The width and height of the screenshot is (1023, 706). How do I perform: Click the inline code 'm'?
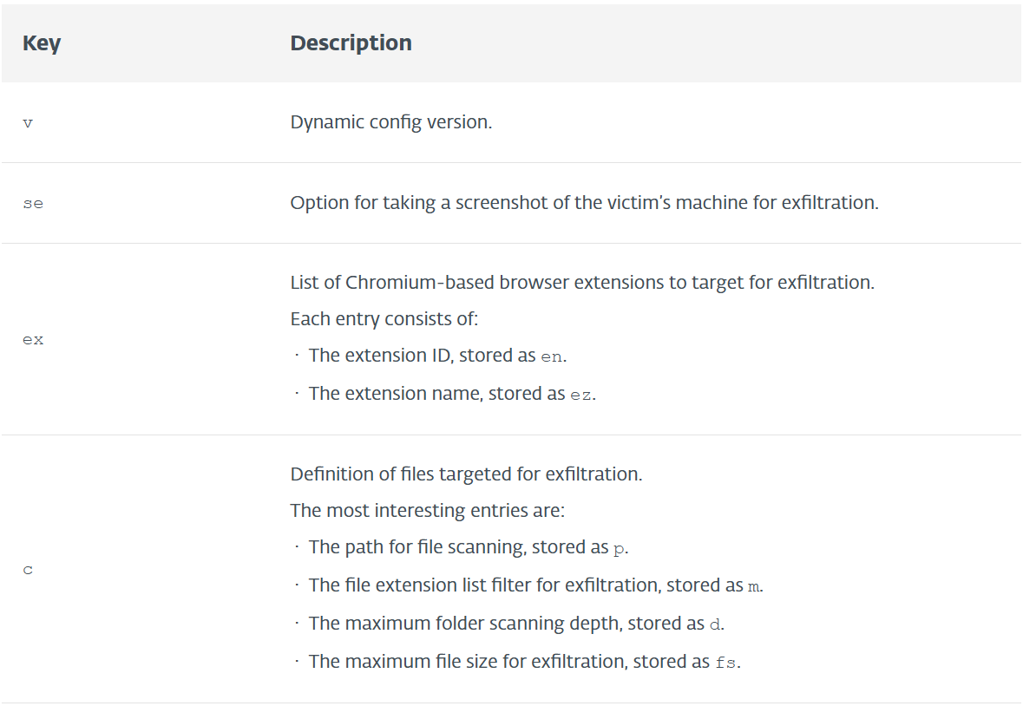tap(753, 586)
